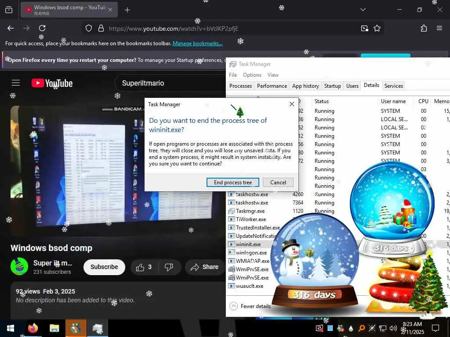Click the Firefox taskbar icon
The image size is (450, 337).
pyautogui.click(x=33, y=328)
